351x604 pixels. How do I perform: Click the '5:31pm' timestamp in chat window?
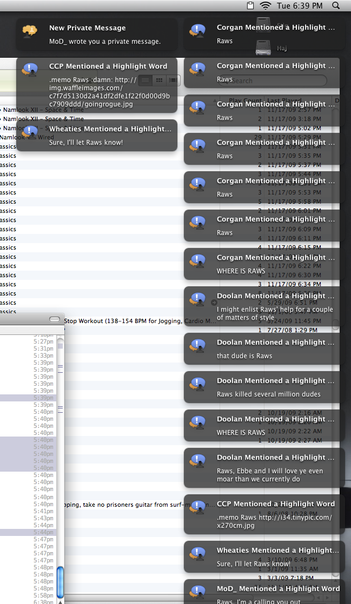pos(43,348)
